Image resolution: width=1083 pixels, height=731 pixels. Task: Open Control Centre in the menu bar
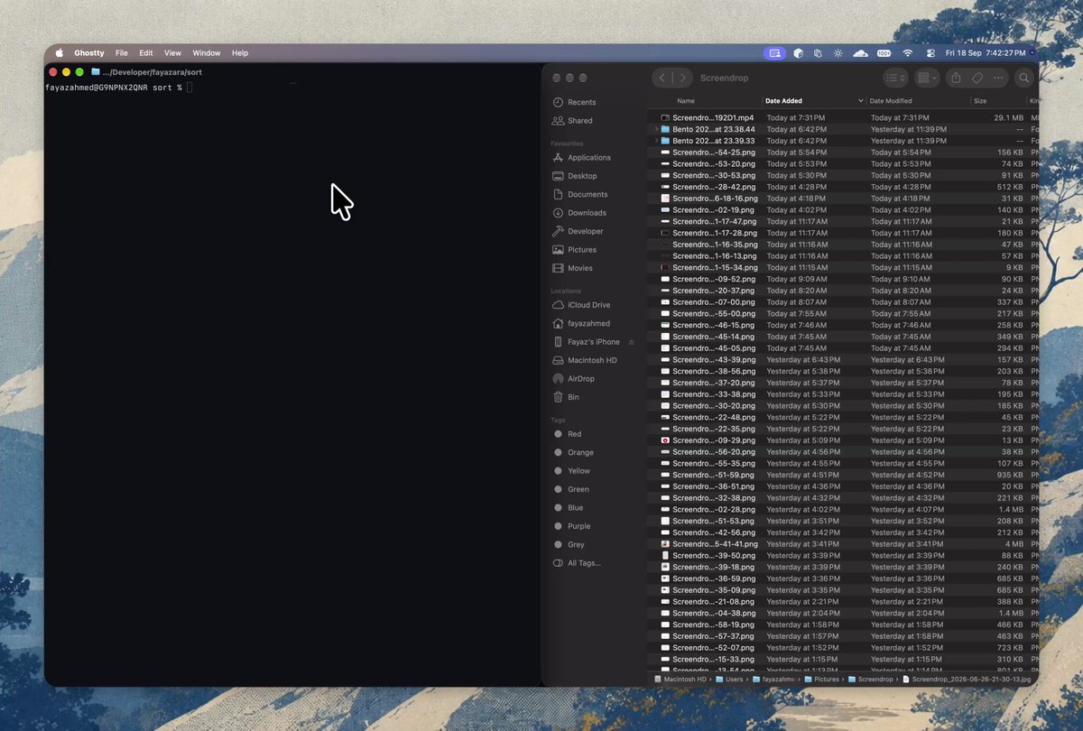tap(930, 53)
